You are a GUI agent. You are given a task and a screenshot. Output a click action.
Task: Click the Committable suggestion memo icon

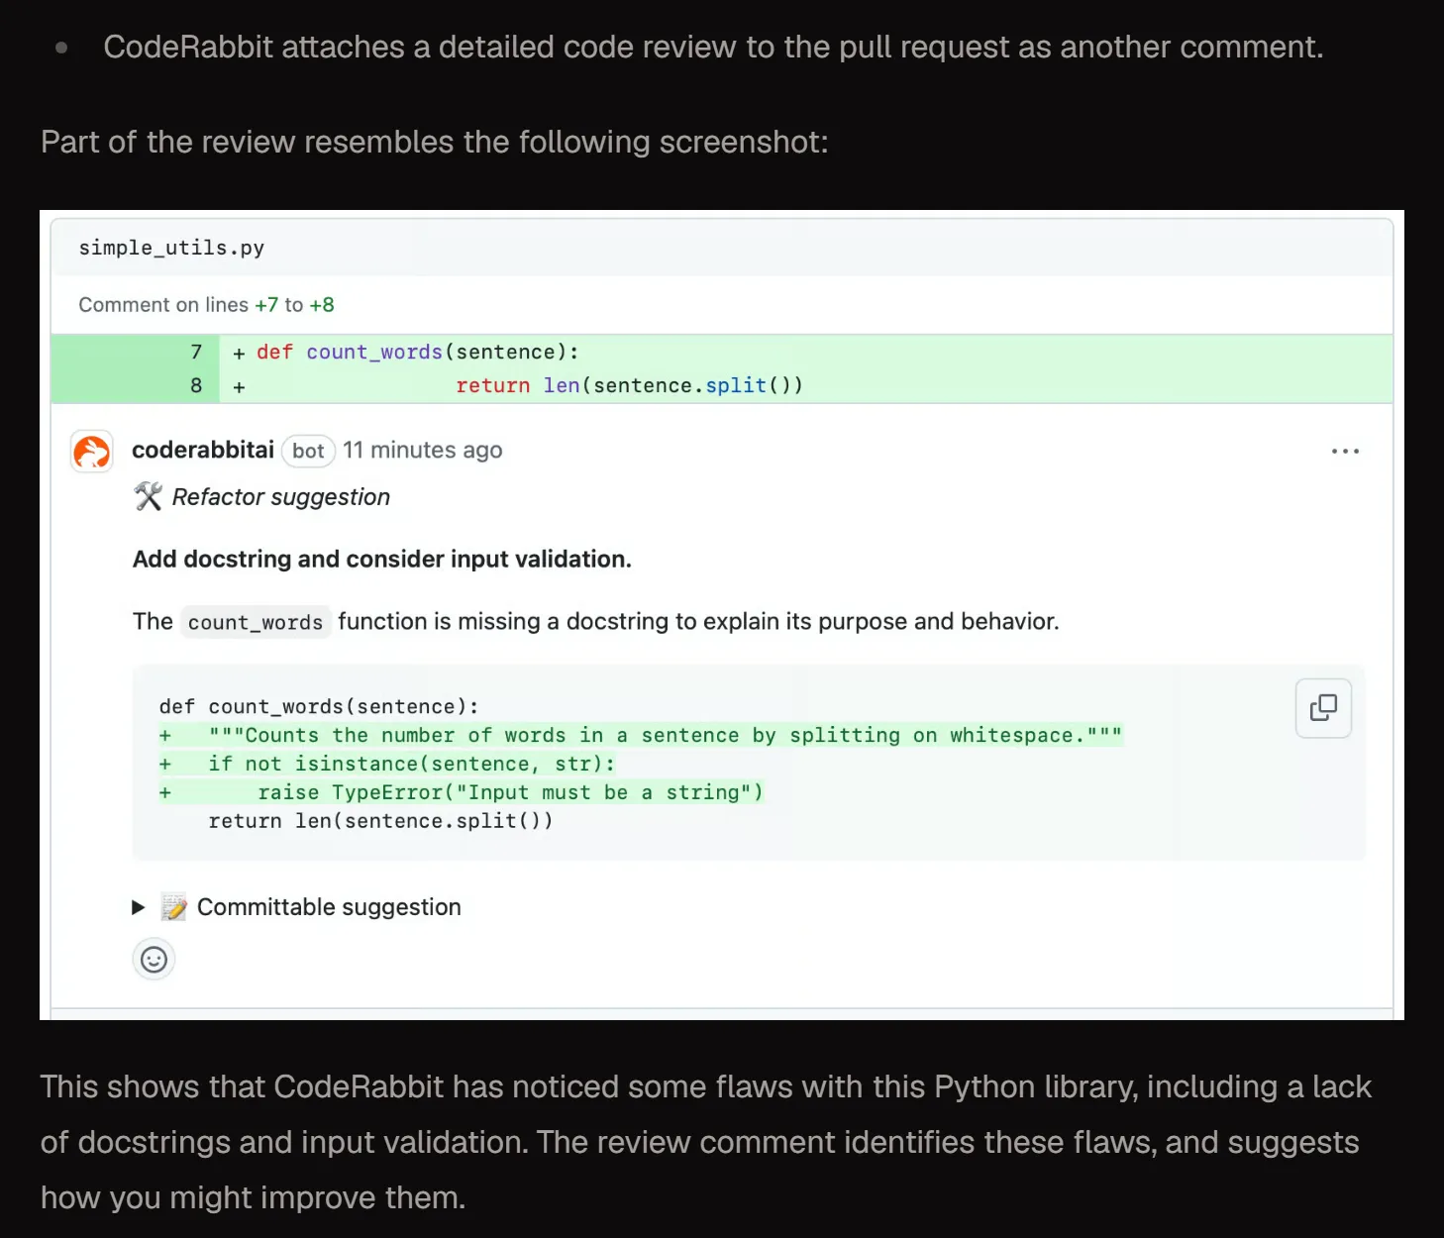(174, 907)
